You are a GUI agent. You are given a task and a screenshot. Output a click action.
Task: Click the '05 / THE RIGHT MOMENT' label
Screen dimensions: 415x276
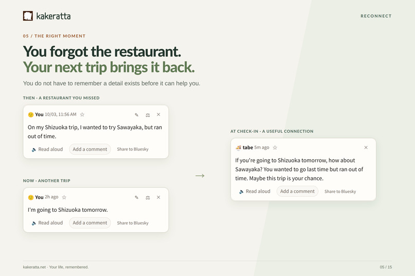point(54,36)
